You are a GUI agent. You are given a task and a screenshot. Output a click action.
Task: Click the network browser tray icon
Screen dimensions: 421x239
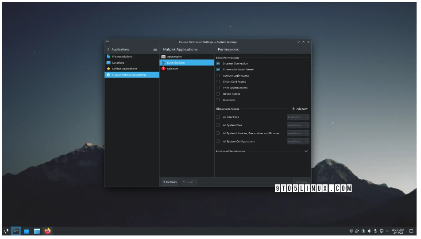[x=357, y=231]
